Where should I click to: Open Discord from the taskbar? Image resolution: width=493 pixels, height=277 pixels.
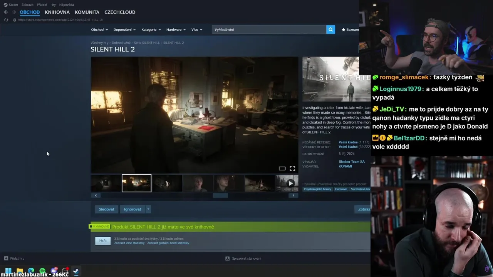coord(54,271)
